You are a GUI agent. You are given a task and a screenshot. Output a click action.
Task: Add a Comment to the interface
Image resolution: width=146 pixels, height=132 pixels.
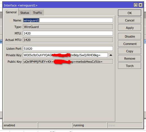(x=130, y=44)
